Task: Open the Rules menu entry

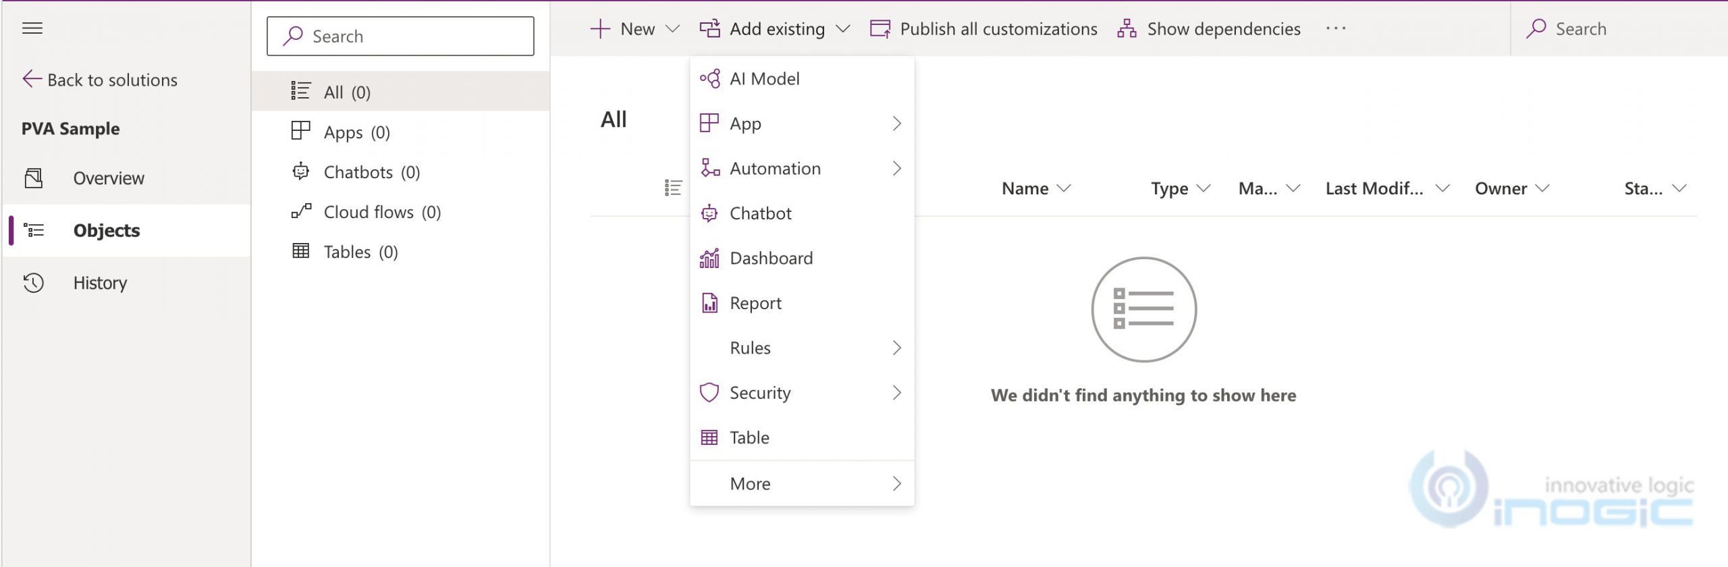Action: 802,348
